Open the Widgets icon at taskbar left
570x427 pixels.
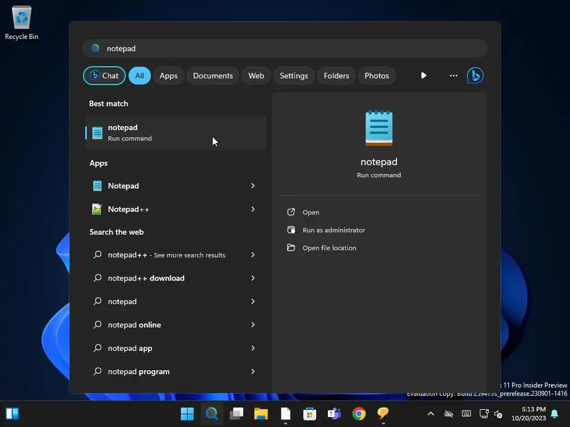(x=12, y=414)
